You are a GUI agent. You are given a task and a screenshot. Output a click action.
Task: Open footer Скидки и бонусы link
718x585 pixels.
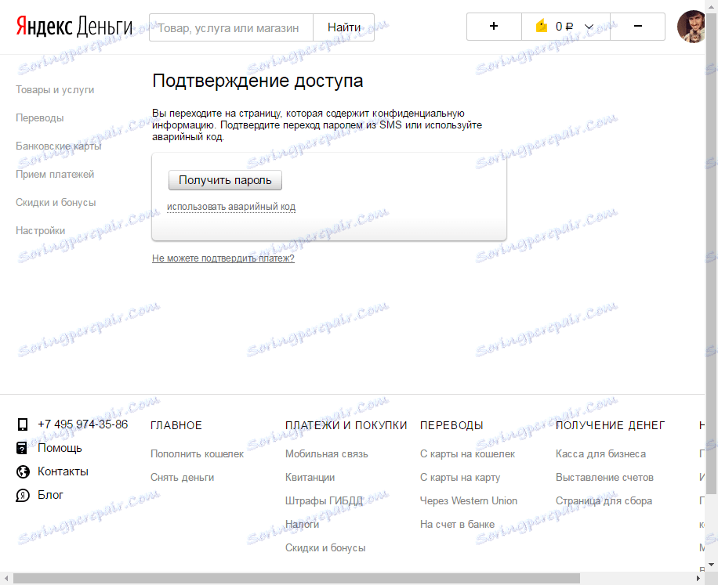(x=325, y=548)
